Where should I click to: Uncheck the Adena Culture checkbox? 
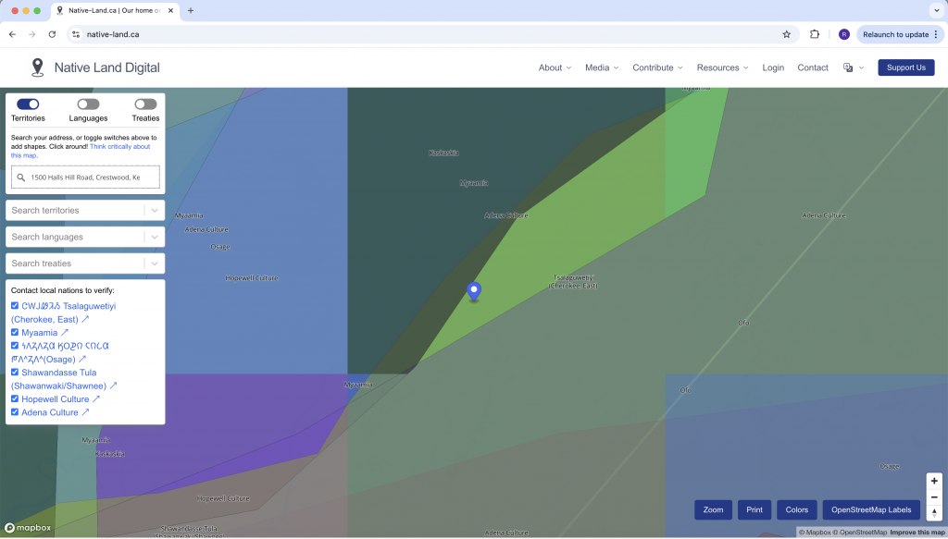(15, 411)
